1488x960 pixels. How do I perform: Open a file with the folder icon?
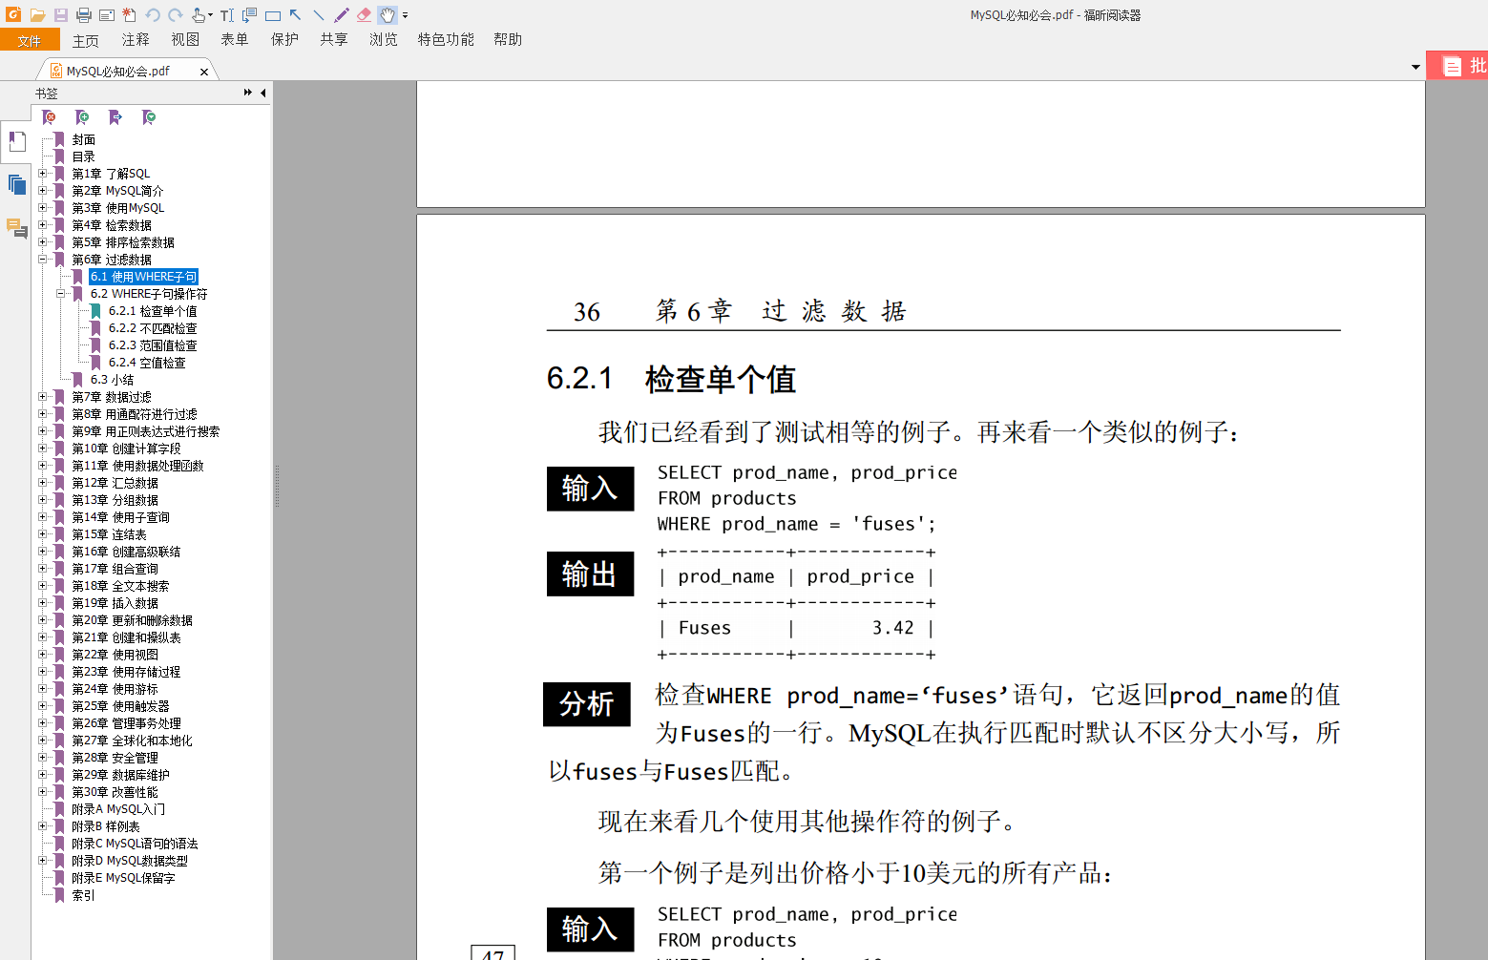click(37, 14)
